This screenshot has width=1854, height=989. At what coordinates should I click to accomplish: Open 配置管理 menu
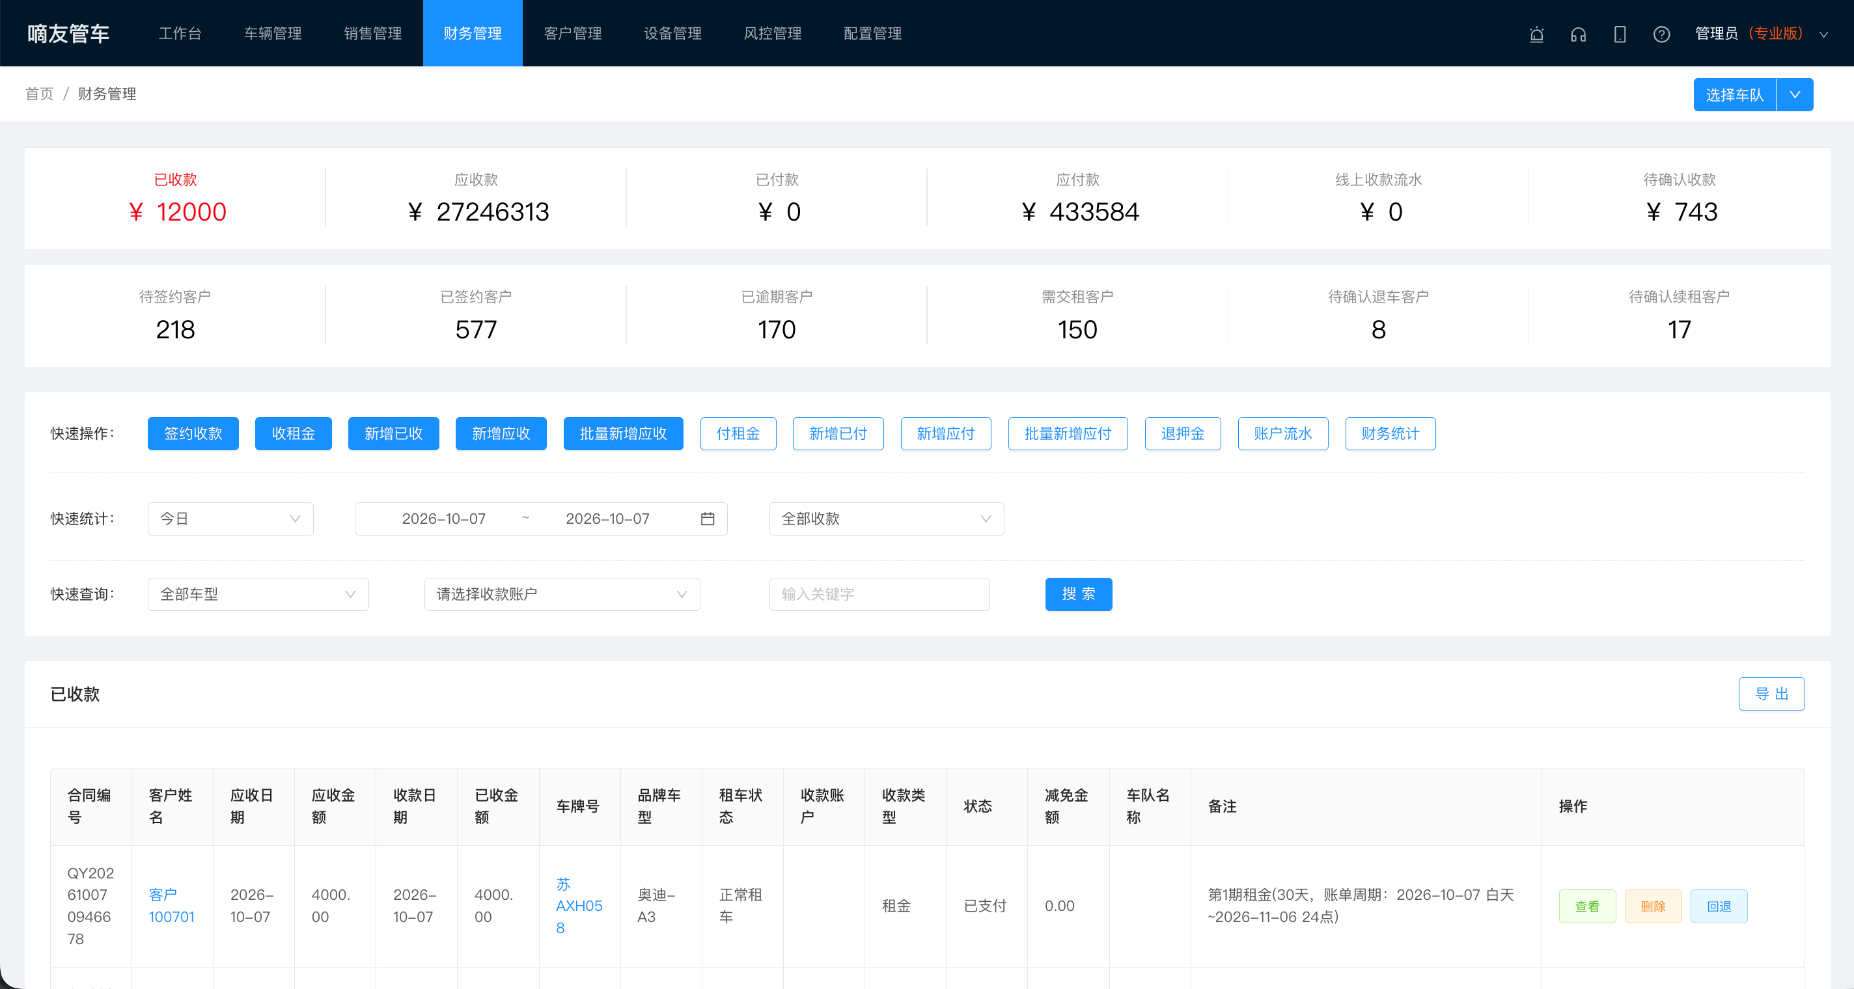(x=873, y=33)
